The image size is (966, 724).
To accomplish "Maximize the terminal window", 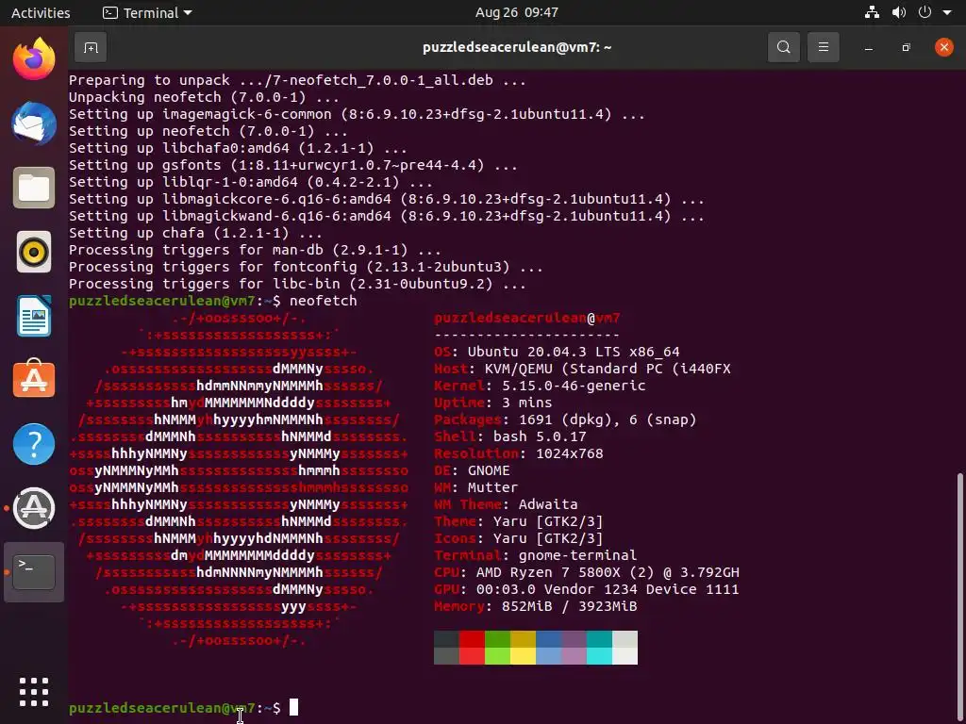I will tap(906, 47).
